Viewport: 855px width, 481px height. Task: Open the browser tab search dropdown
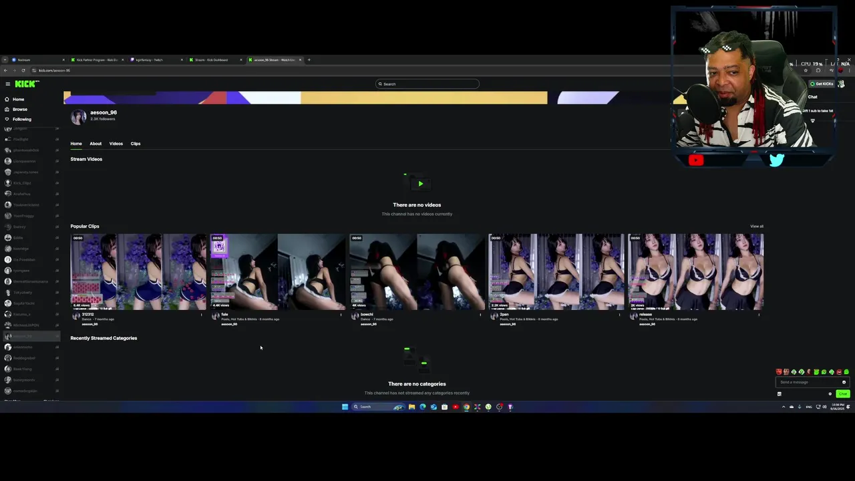pyautogui.click(x=4, y=59)
